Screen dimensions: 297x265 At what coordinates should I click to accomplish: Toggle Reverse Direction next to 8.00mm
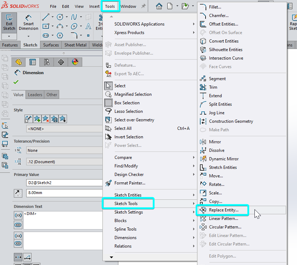coord(18,193)
